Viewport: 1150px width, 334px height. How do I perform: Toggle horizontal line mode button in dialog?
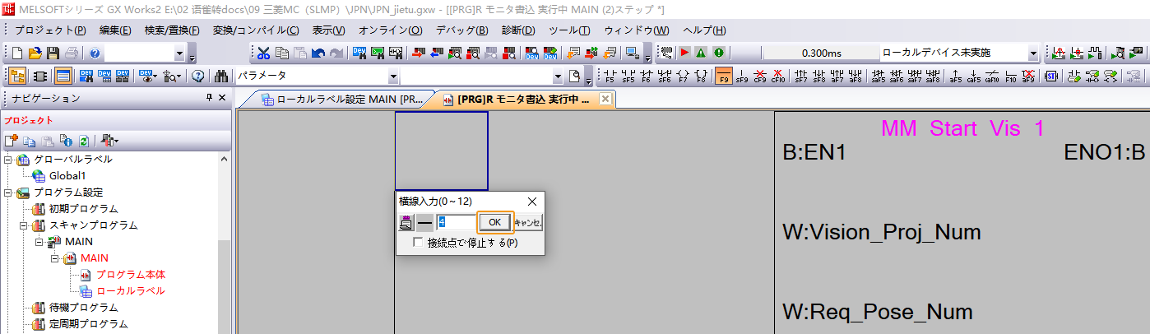click(x=424, y=222)
